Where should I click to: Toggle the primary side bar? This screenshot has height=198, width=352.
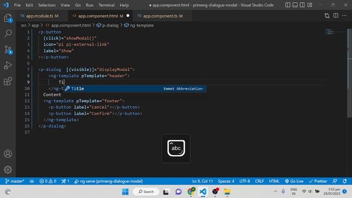(288, 5)
